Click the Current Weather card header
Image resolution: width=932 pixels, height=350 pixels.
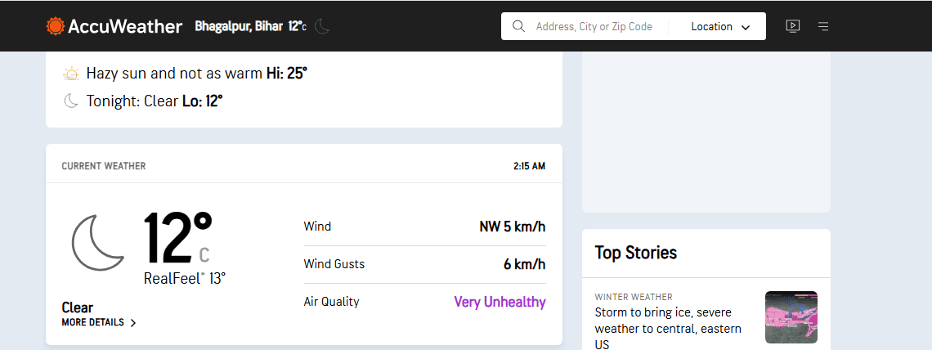(x=104, y=166)
